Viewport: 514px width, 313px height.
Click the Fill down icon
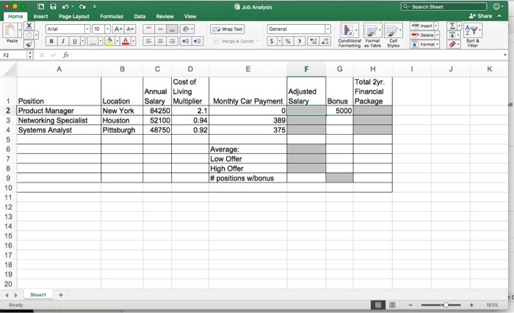452,35
